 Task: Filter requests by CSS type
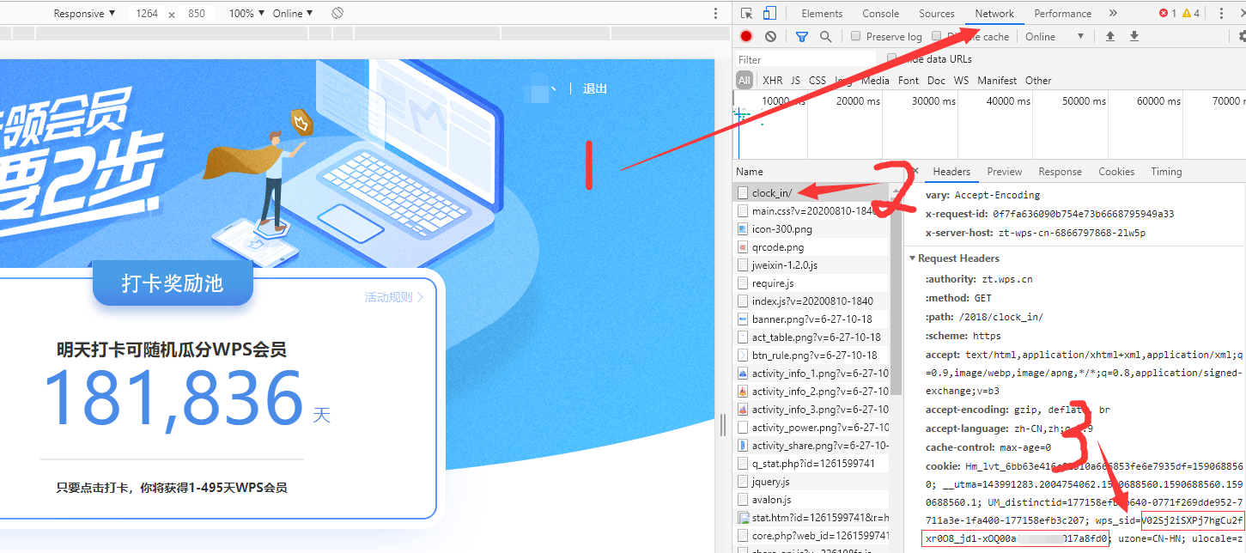click(x=817, y=80)
